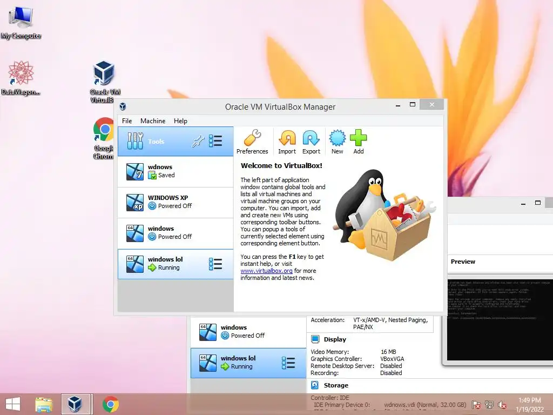Click the Oracle VM VirtualBox Manager title bar
This screenshot has width=553, height=415.
280,106
